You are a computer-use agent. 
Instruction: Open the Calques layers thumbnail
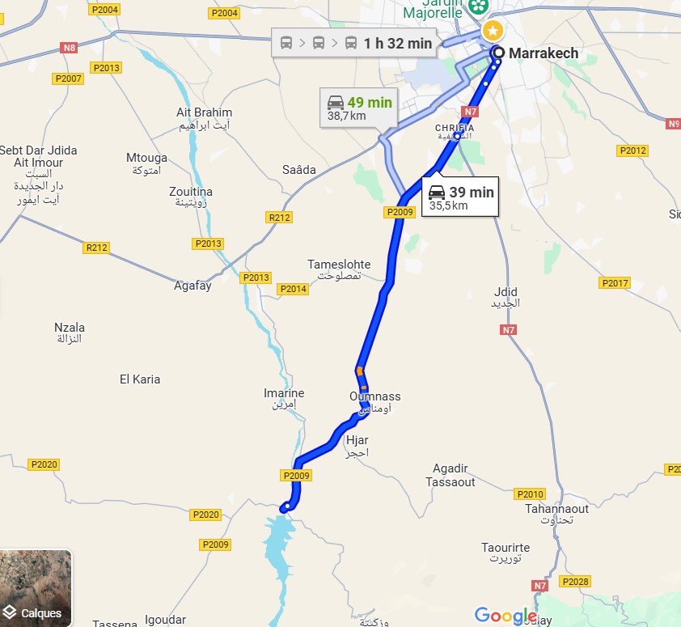[36, 587]
